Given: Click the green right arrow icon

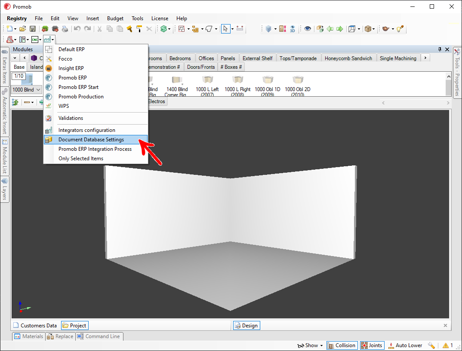Looking at the screenshot, I should pyautogui.click(x=340, y=28).
